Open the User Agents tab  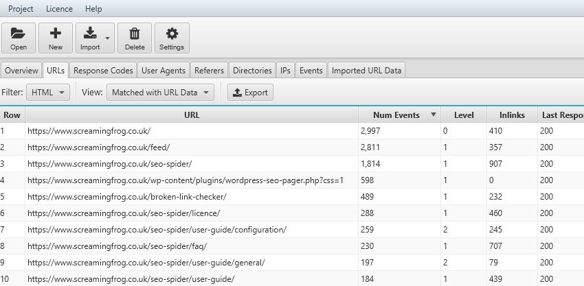[164, 70]
